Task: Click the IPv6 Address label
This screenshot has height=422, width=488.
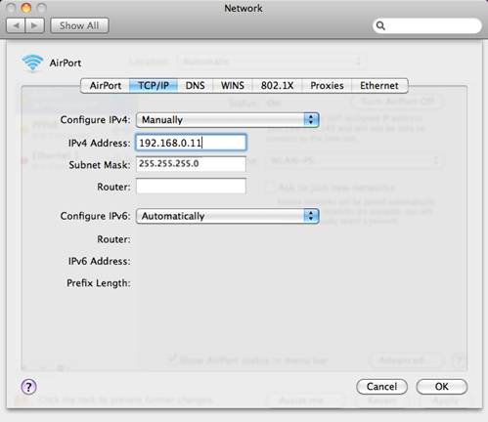Action: [x=99, y=261]
